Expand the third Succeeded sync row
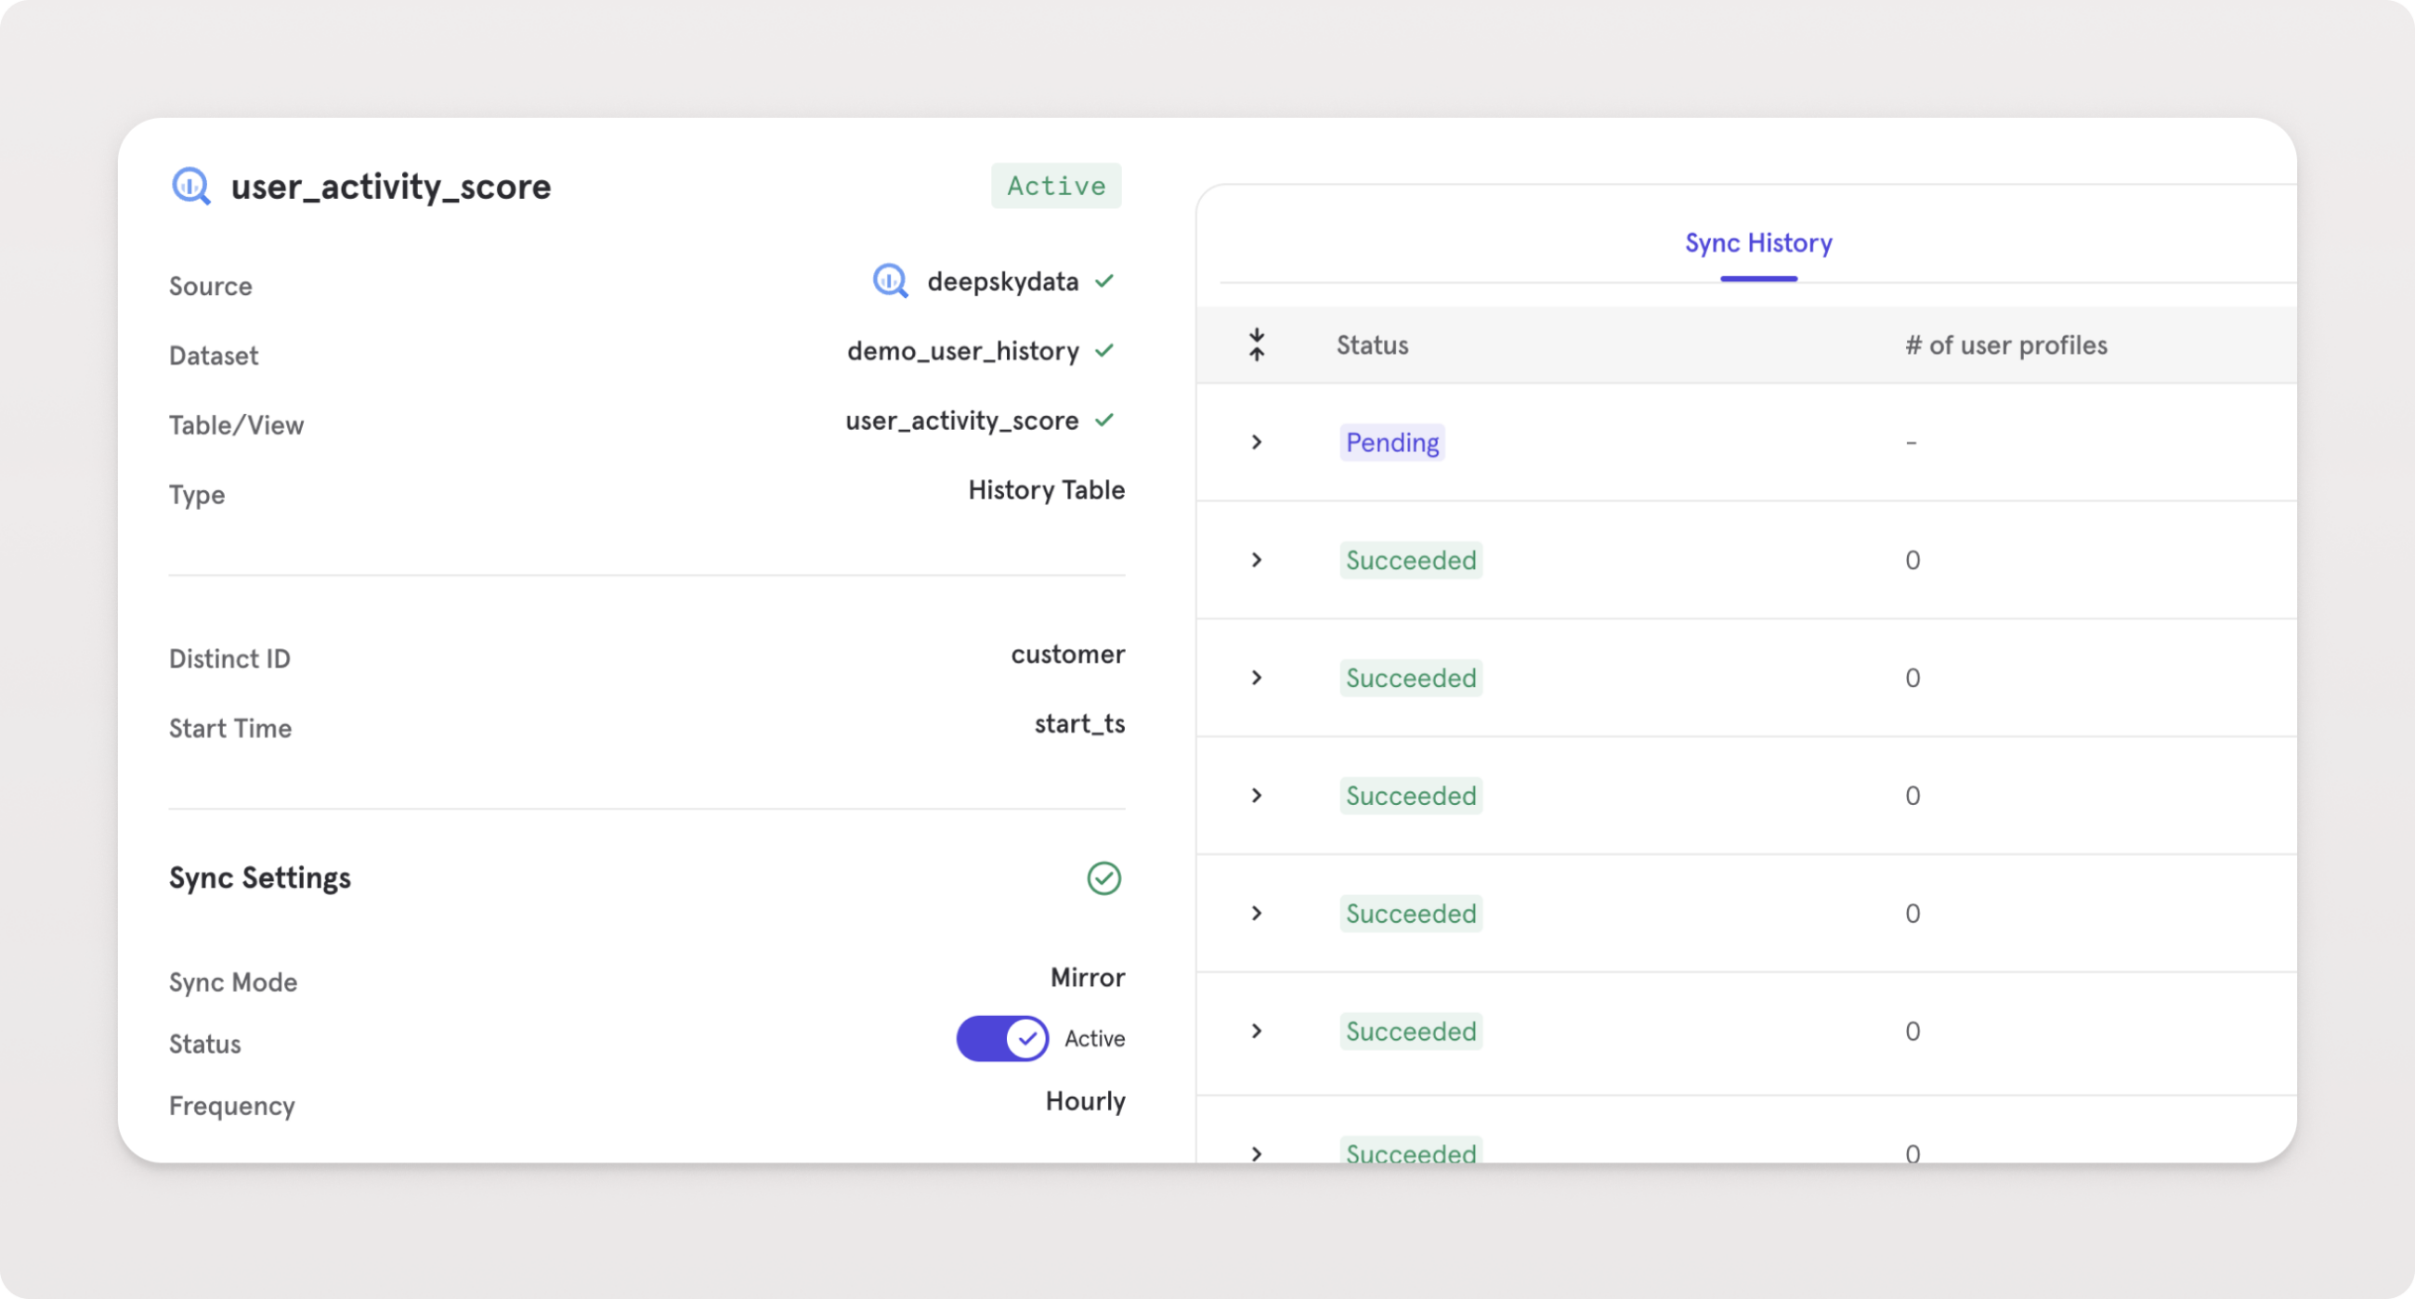Image resolution: width=2415 pixels, height=1299 pixels. coord(1256,796)
